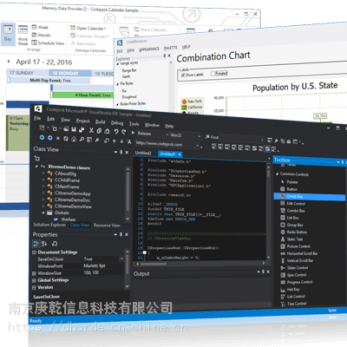347x347 pixels.
Task: Click the WindowFont value 'Marlett; 6pt'
Action: pyautogui.click(x=95, y=265)
